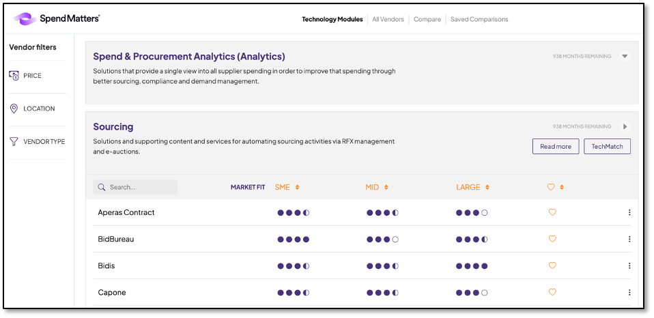Open the VENDOR TYPE funnel filter

click(x=14, y=141)
